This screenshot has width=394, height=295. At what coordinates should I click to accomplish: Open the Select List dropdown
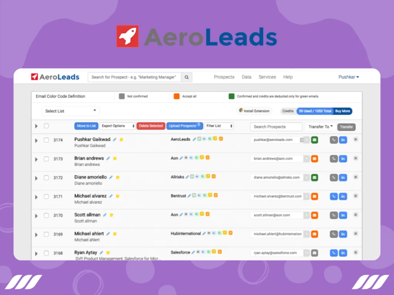[70, 111]
